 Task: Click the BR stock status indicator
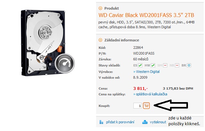(189, 65)
